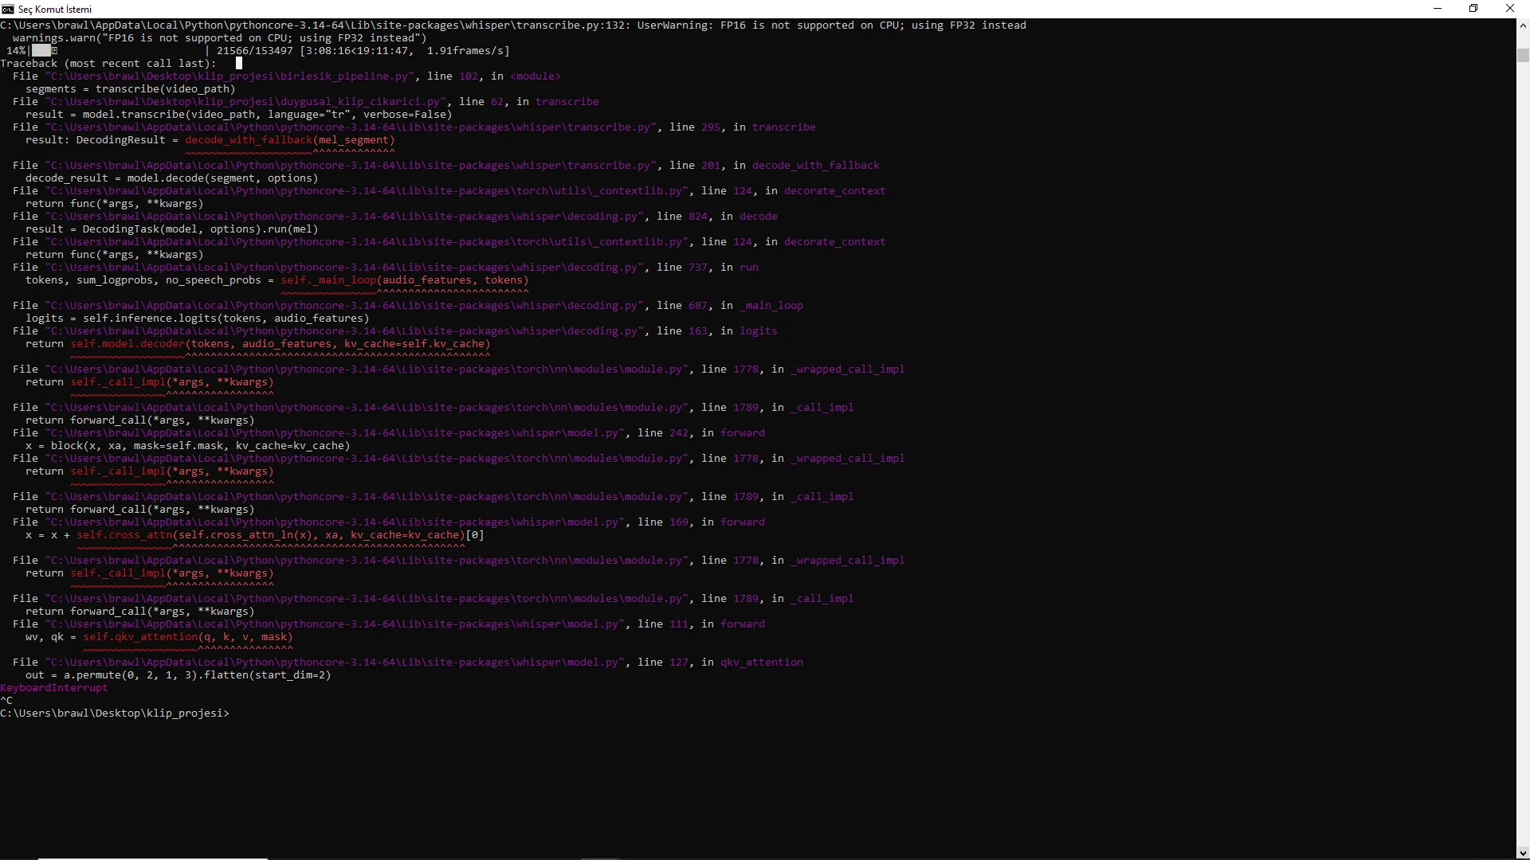The width and height of the screenshot is (1530, 860).
Task: Close the Komut İstemi window
Action: 1510,9
